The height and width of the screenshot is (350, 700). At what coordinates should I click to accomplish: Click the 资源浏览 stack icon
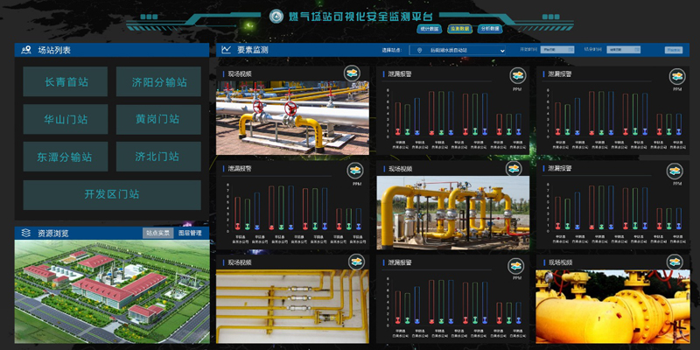tap(26, 234)
